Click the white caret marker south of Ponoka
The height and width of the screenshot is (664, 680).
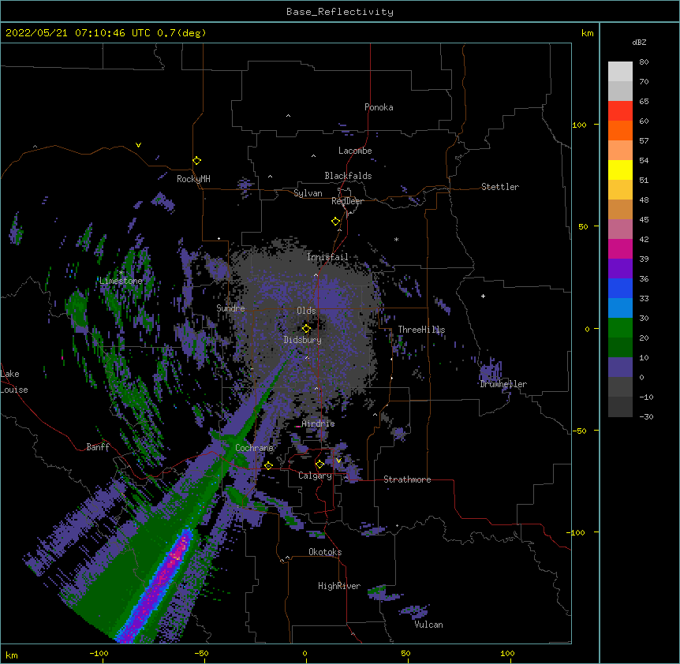point(288,116)
